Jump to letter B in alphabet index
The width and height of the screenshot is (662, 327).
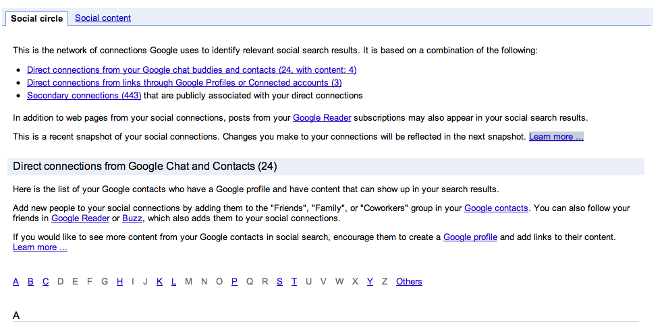30,281
